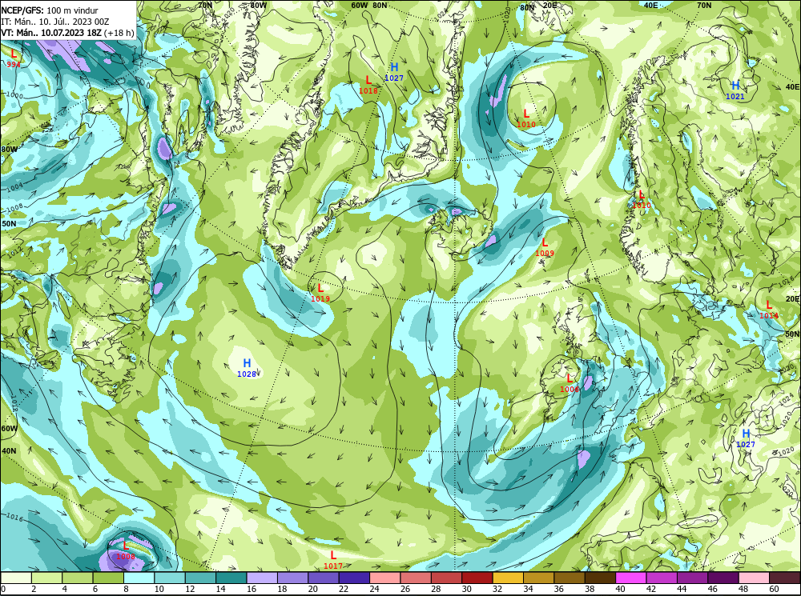Select the low pressure marker labeled 1006
The height and width of the screenshot is (596, 801).
point(570,383)
